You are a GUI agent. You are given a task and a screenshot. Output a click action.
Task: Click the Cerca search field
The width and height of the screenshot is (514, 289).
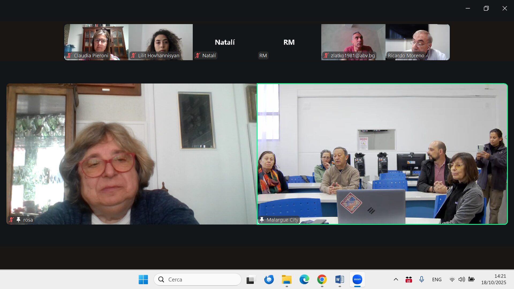click(198, 279)
